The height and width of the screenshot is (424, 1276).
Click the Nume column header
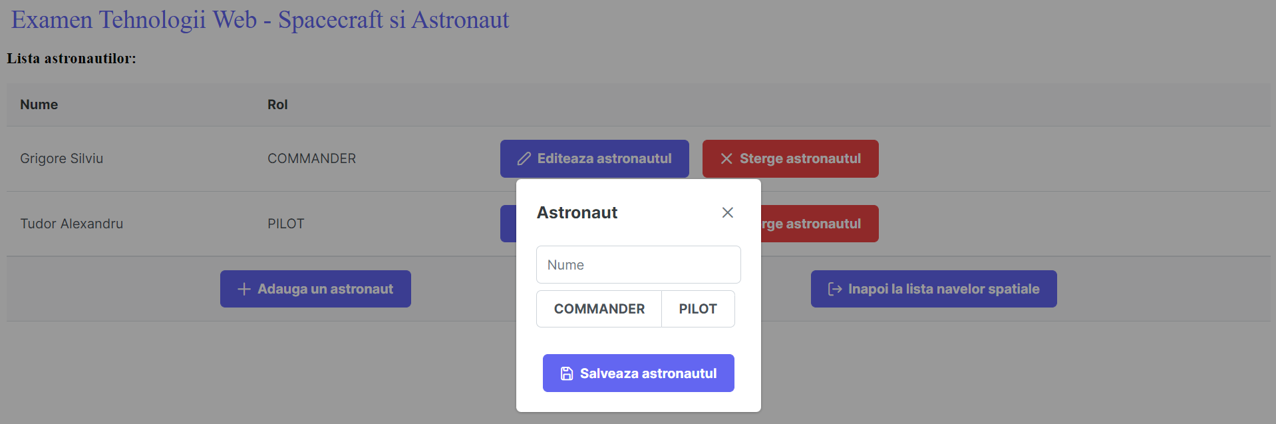pos(38,105)
